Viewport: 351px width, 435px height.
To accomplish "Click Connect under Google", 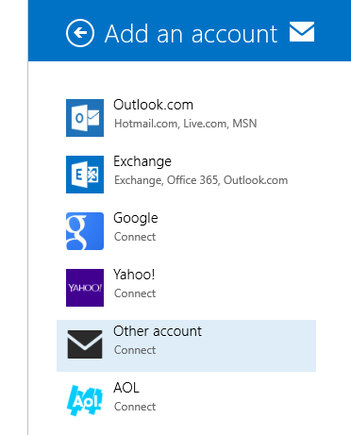I will click(135, 237).
